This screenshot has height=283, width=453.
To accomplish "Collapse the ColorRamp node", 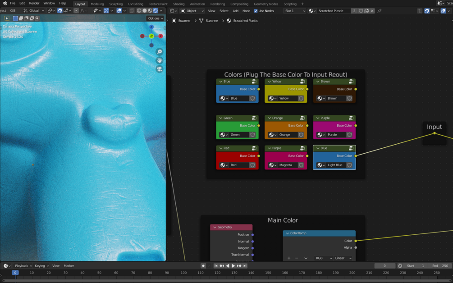I will point(288,233).
